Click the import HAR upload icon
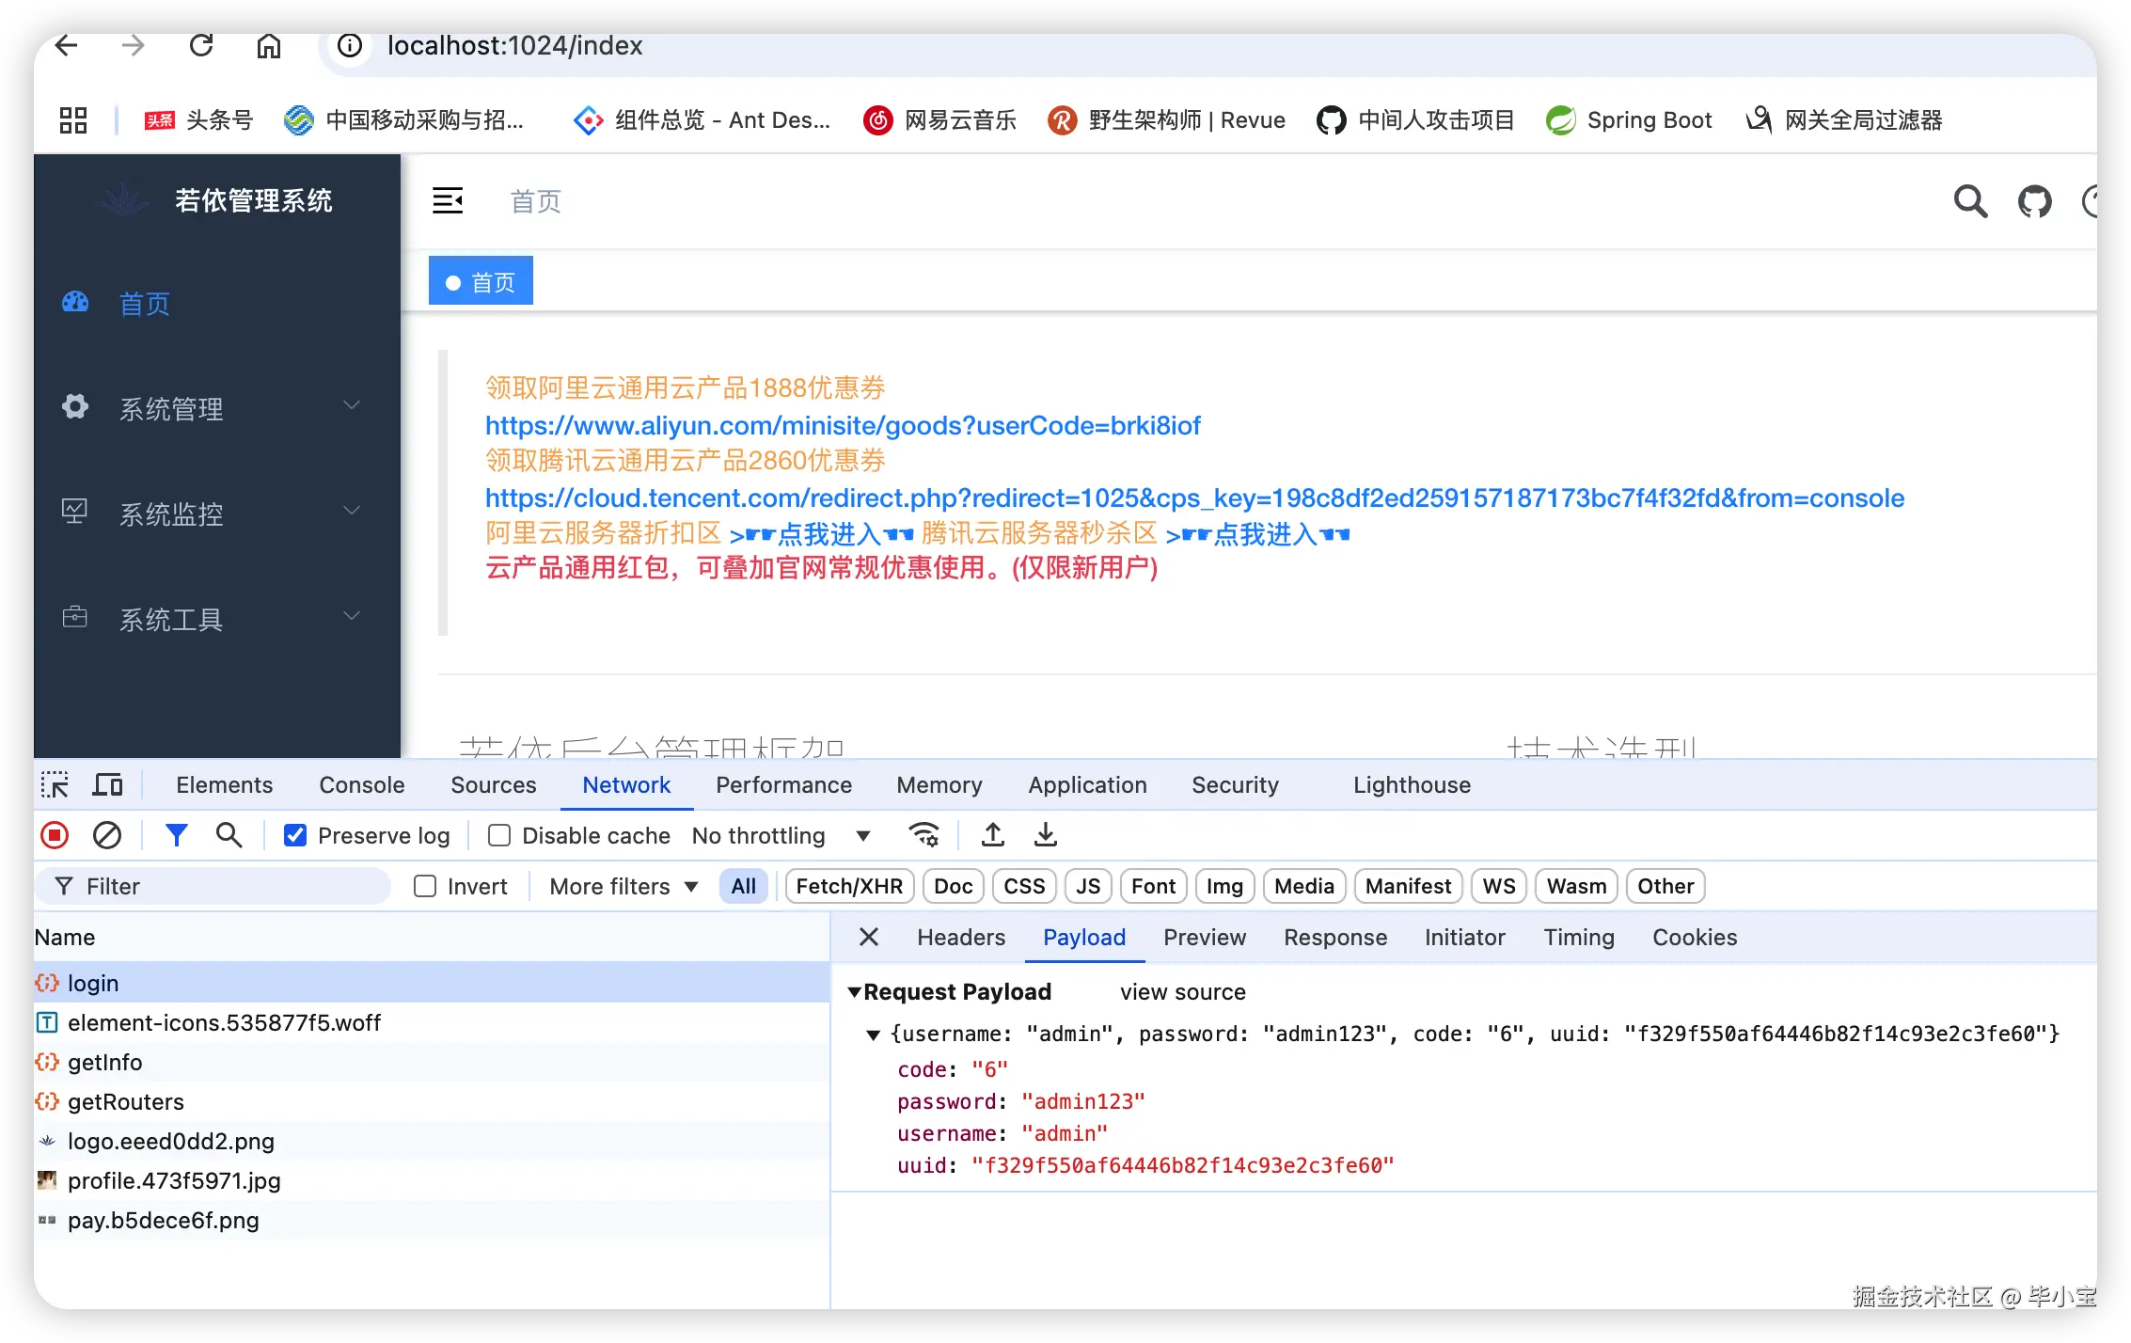Image resolution: width=2131 pixels, height=1343 pixels. tap(993, 835)
